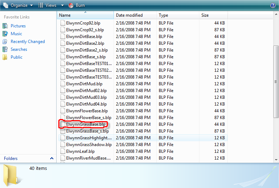Expand the Folders pane chevron
The image size is (279, 188).
[52, 159]
